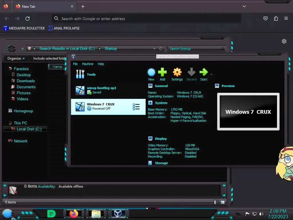Select the New Tab tab in Firefox
Screen dimensions: 293x220
[44, 7]
